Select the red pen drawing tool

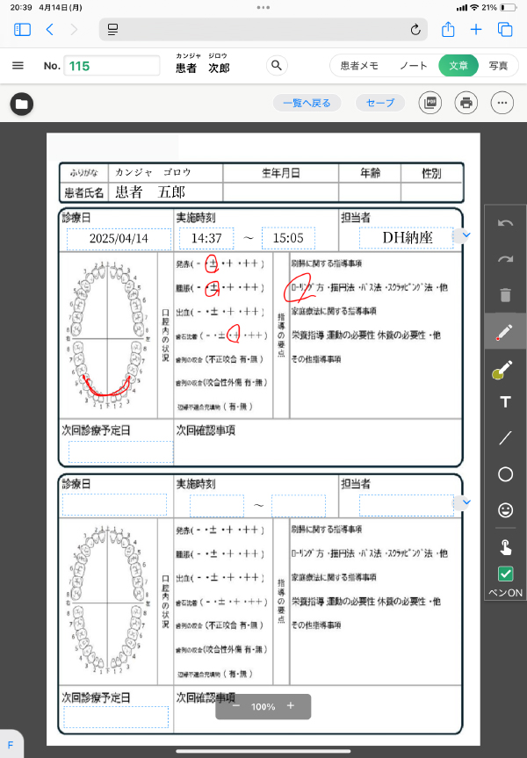coord(505,333)
